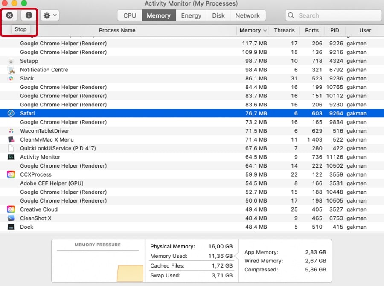Click Wired Memory 2,67 GB value
The height and width of the screenshot is (286, 384).
point(316,261)
